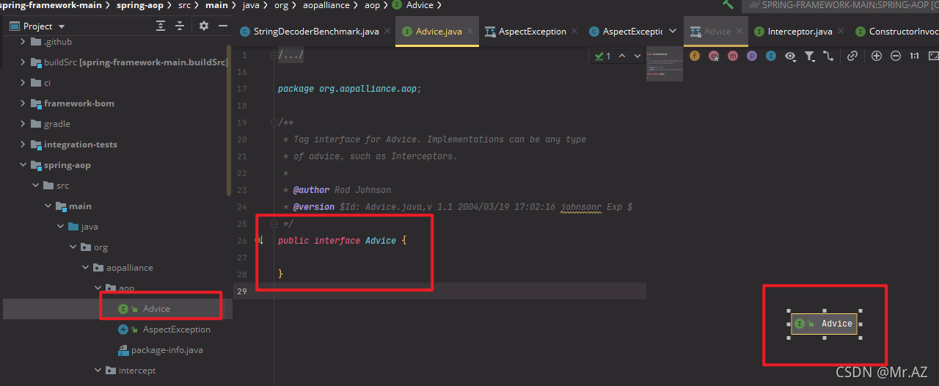Screen dimensions: 939x386
Task: Zoom in on the diagram
Action: (877, 56)
